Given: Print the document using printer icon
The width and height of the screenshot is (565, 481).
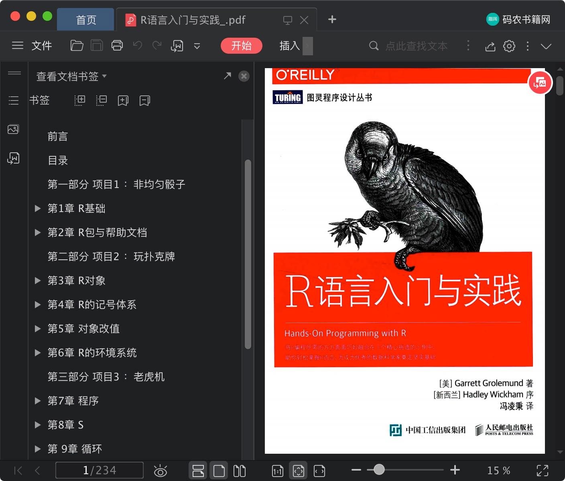Looking at the screenshot, I should click(x=117, y=46).
